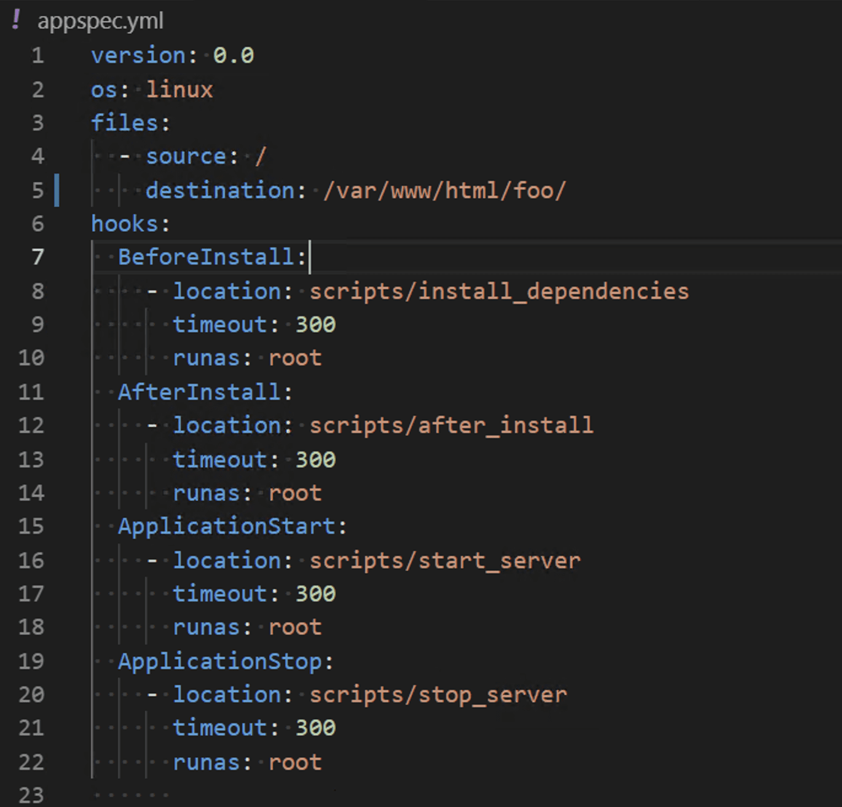Screen dimensions: 842x807
Task: Click the ApplicationStop: hook name
Action: (x=225, y=661)
